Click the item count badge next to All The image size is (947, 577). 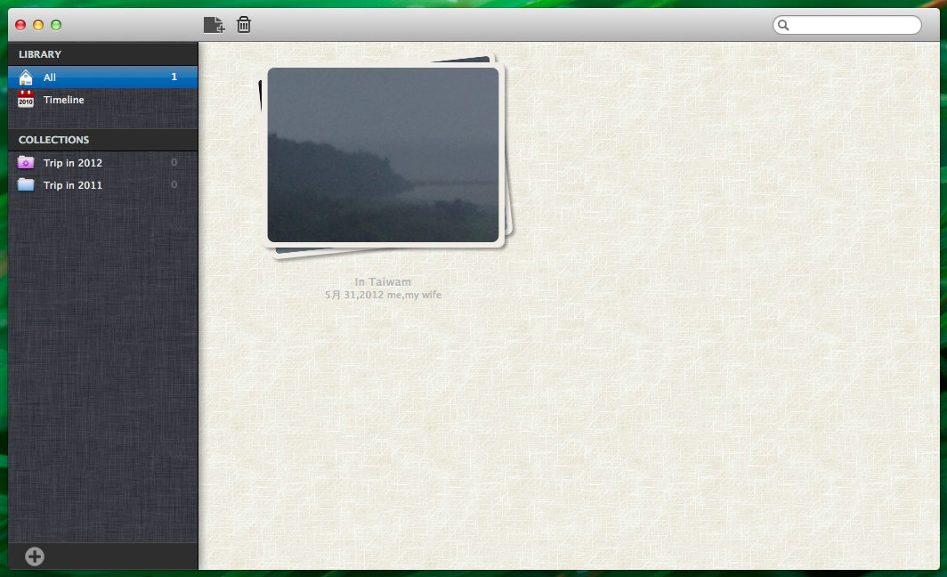click(174, 77)
